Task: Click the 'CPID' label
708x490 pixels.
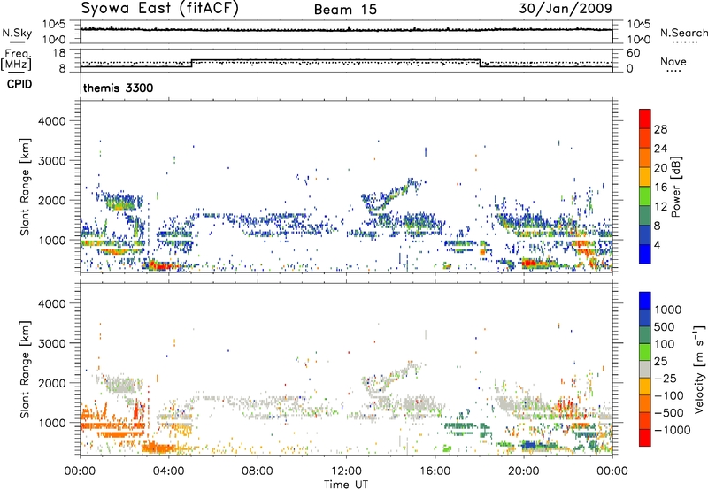Action: click(19, 84)
